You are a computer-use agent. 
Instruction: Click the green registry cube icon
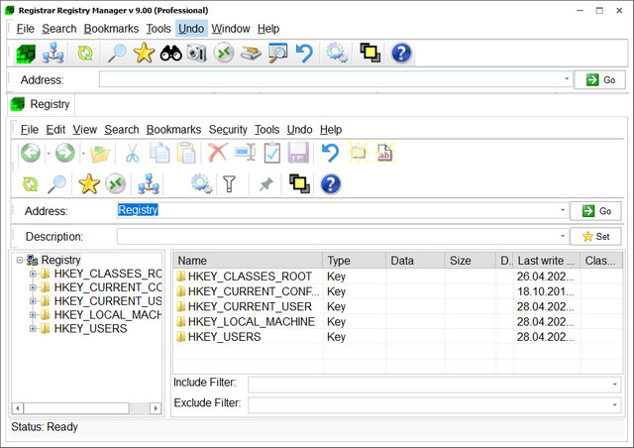tap(27, 53)
